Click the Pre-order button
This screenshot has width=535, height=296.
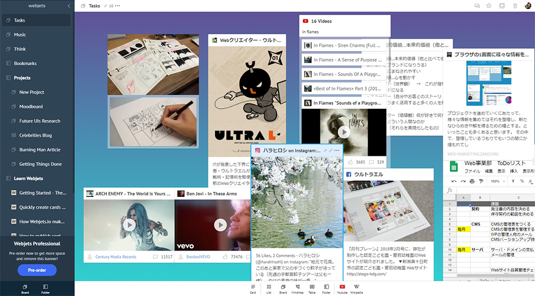(x=37, y=270)
